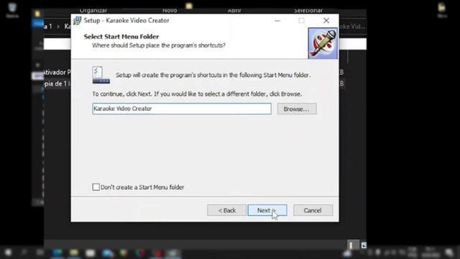Image resolution: width=460 pixels, height=259 pixels.
Task: Open the Organizar group in Explorer ribbon
Action: coord(93,11)
